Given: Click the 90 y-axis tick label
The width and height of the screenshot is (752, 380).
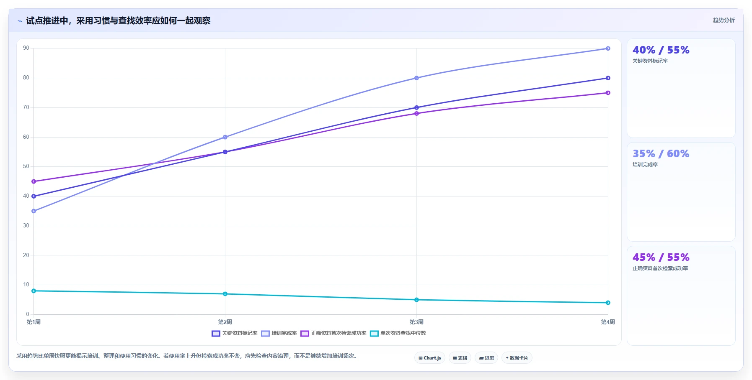Looking at the screenshot, I should pyautogui.click(x=26, y=48).
